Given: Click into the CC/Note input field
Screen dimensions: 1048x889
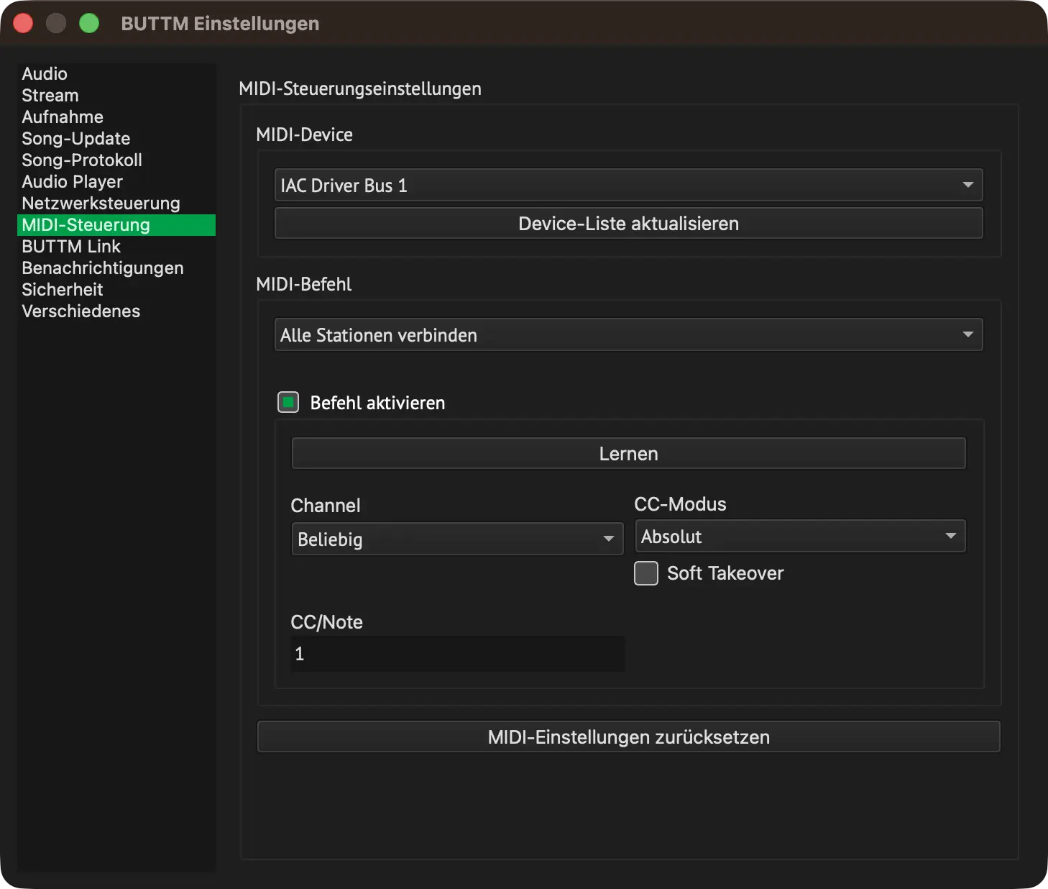Looking at the screenshot, I should (457, 654).
